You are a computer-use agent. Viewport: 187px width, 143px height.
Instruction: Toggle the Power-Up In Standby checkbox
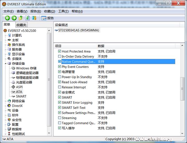point(60,77)
